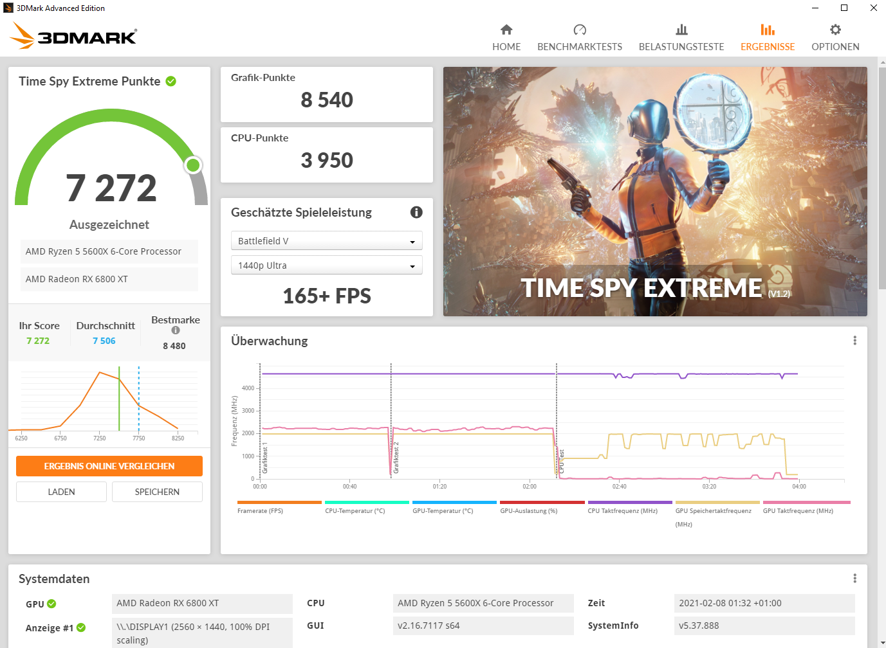Toggle Framerate (FPS) legend color bar

(x=279, y=502)
